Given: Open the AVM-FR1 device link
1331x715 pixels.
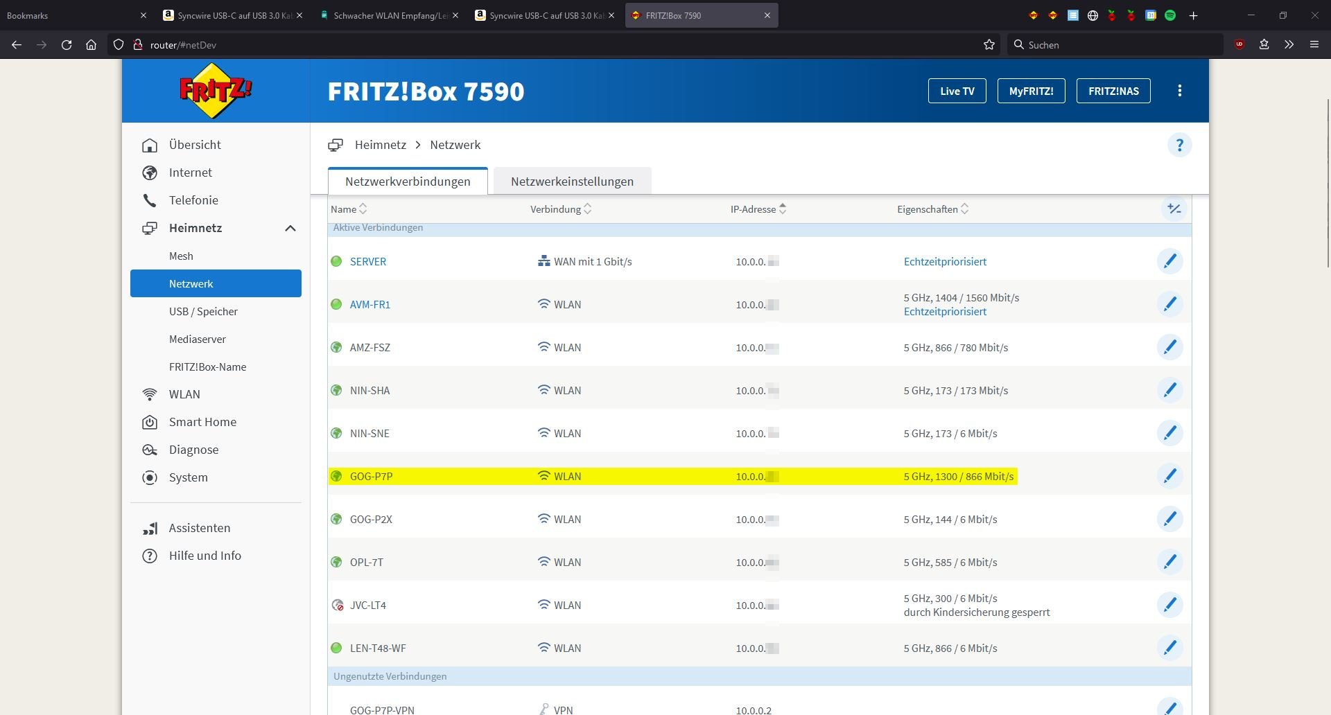Looking at the screenshot, I should [369, 304].
